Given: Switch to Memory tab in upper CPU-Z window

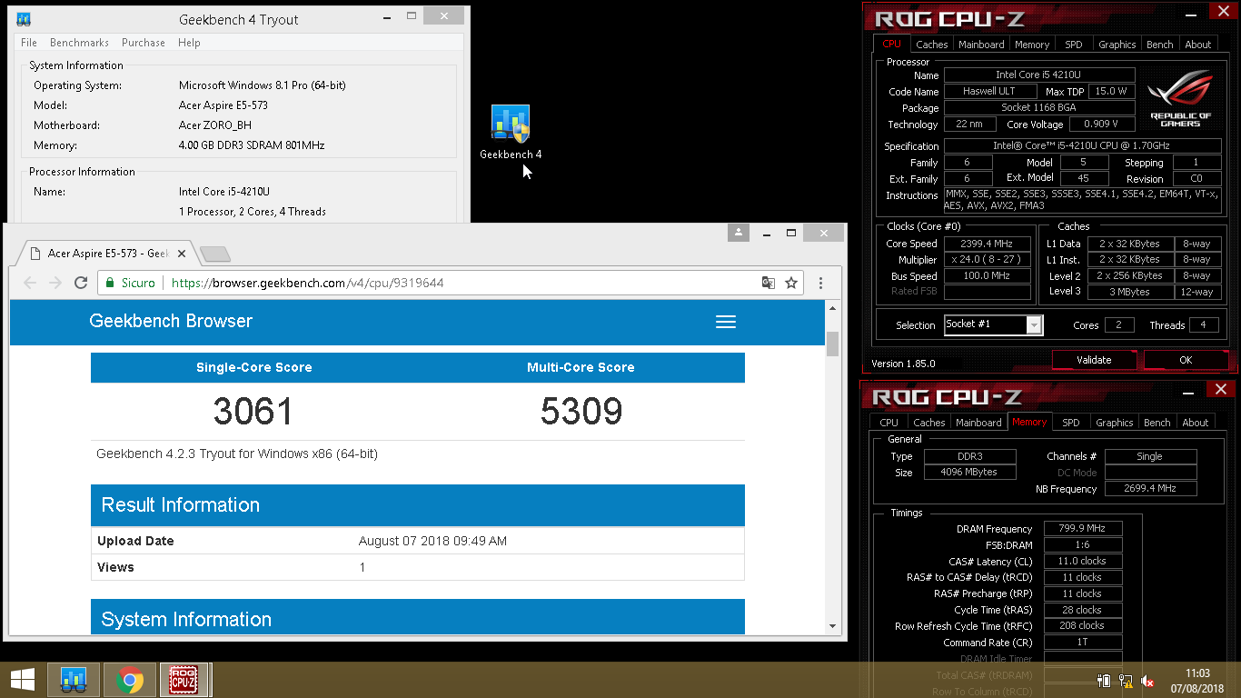Looking at the screenshot, I should 1032,45.
